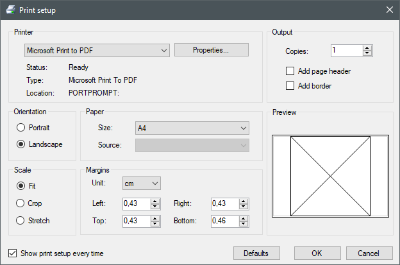Click the printer icon in title bar

(x=10, y=10)
